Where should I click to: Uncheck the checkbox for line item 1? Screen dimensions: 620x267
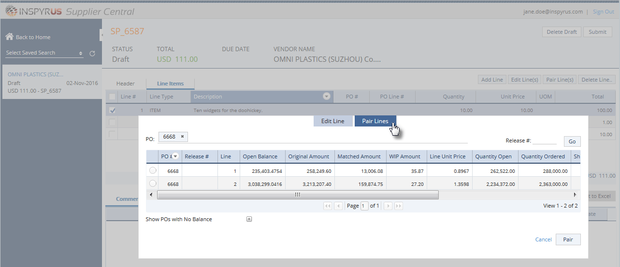click(113, 110)
